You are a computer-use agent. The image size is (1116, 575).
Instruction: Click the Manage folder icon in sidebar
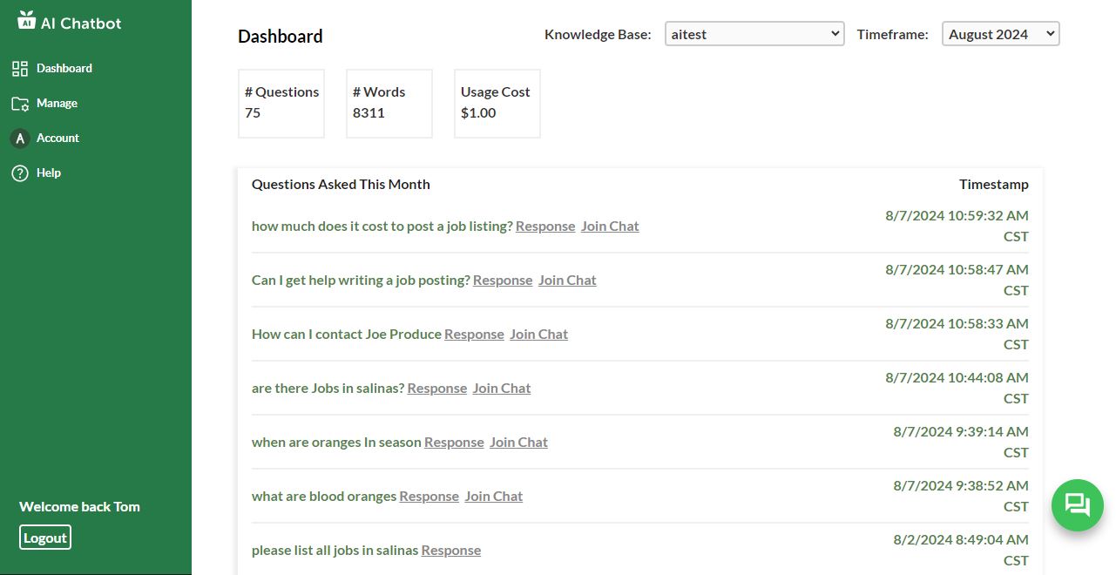pyautogui.click(x=20, y=104)
